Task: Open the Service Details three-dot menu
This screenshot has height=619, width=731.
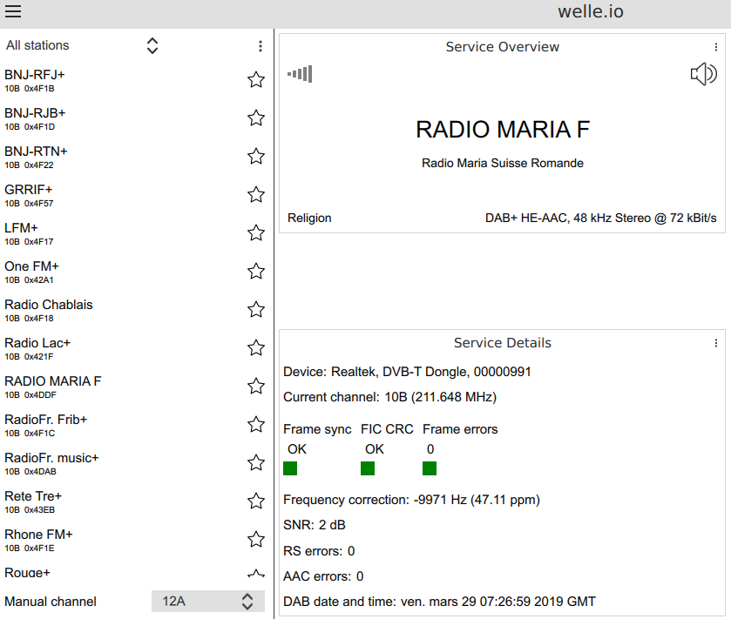Action: click(715, 343)
